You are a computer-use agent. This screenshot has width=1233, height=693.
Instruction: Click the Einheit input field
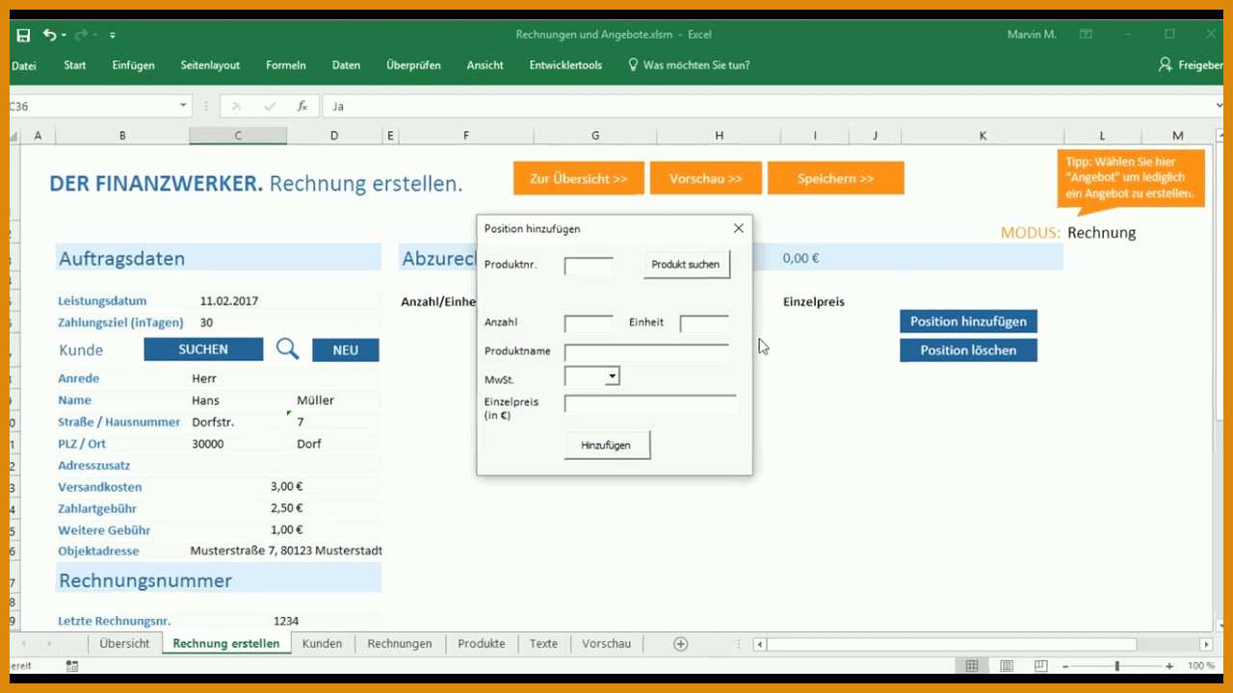point(704,323)
